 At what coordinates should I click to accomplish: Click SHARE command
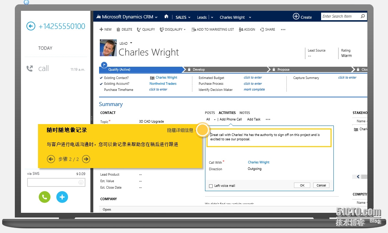click(x=268, y=29)
